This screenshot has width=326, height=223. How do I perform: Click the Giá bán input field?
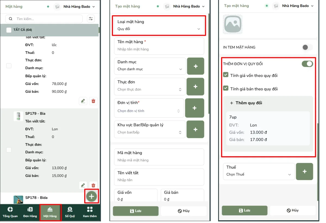(182, 195)
